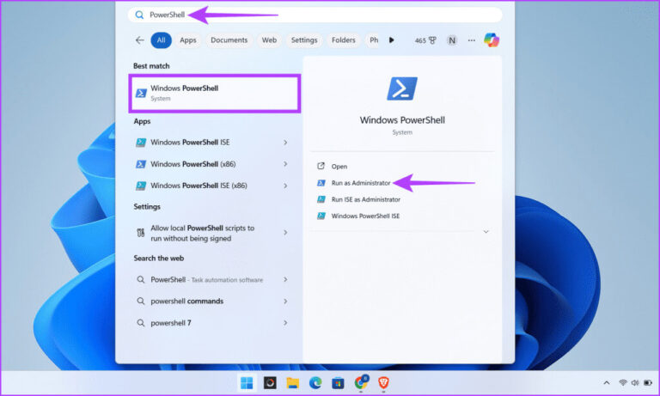Open File Explorer from the taskbar

[x=292, y=382]
